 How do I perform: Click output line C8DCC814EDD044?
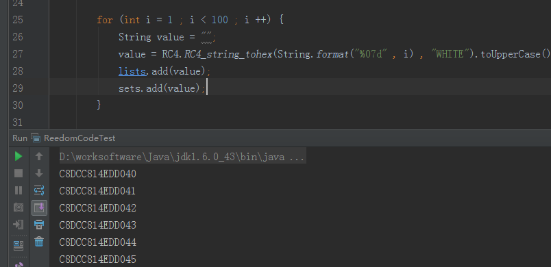tap(98, 242)
